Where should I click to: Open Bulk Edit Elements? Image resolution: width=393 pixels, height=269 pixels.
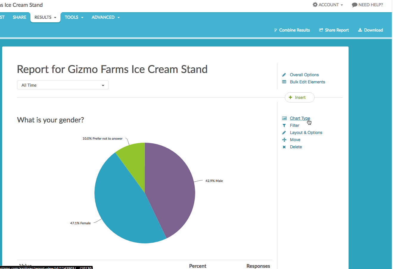pyautogui.click(x=307, y=82)
